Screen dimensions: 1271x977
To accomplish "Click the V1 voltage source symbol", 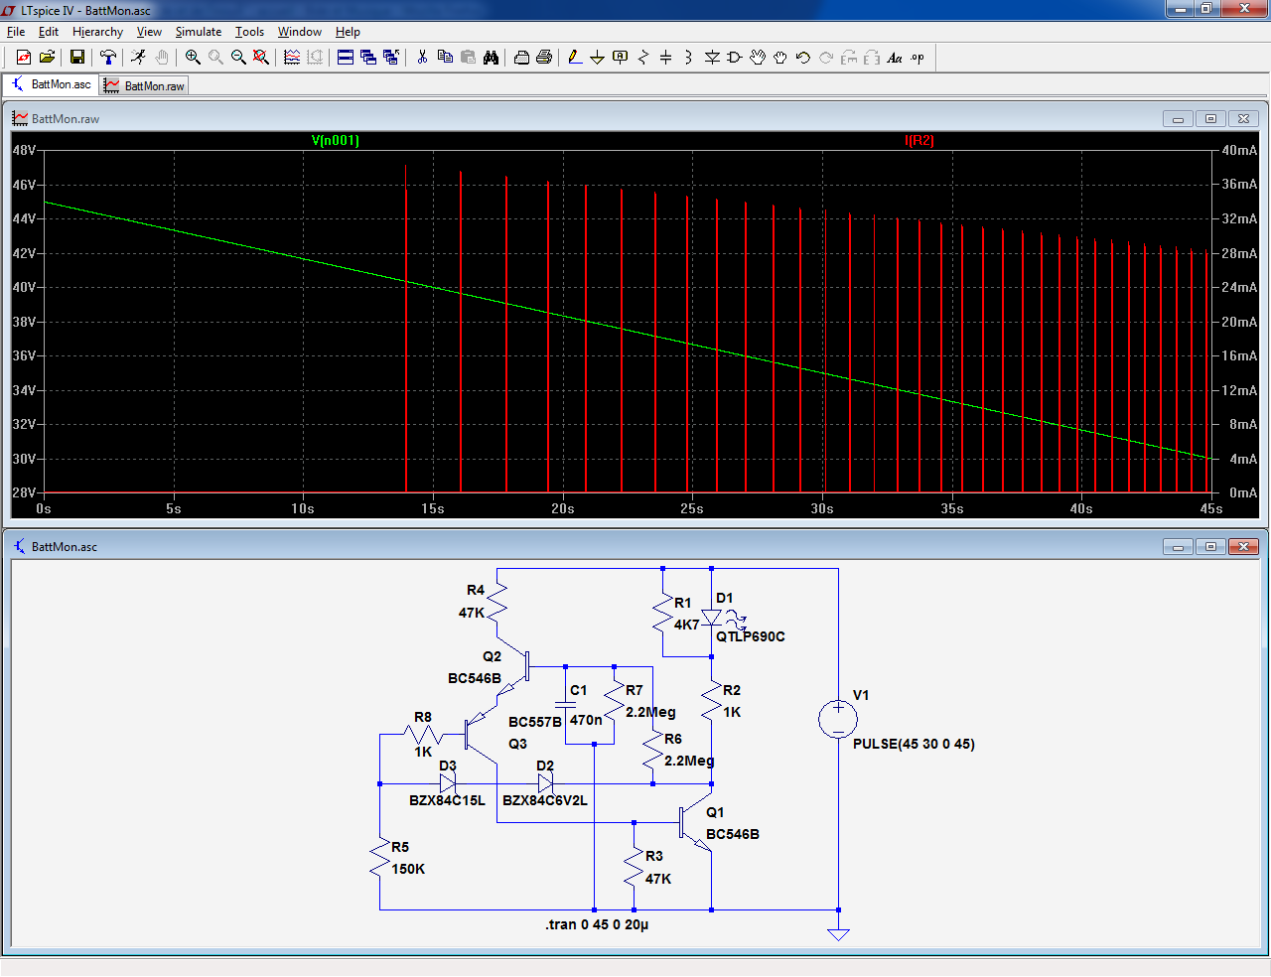I will tap(838, 719).
